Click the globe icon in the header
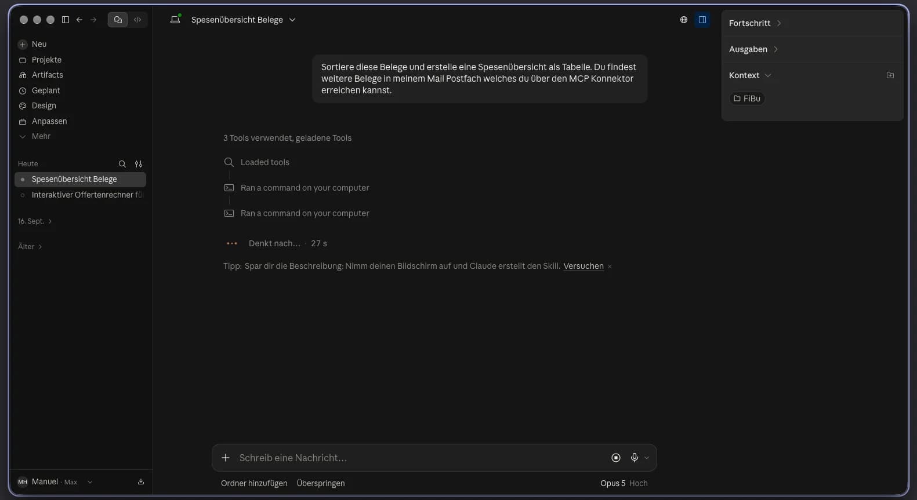This screenshot has height=500, width=917. (x=684, y=20)
